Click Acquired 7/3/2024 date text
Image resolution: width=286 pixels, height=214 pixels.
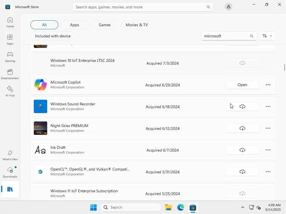click(x=163, y=63)
